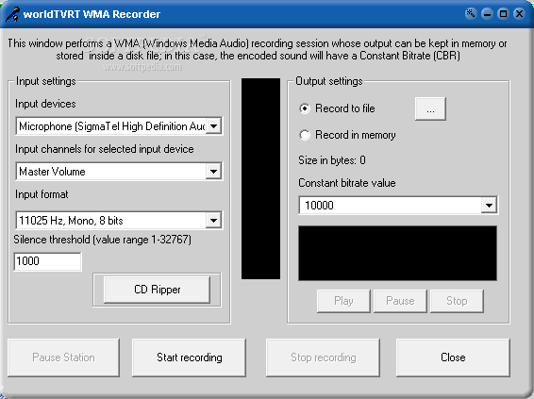Browse for output file with ... button

(x=430, y=108)
